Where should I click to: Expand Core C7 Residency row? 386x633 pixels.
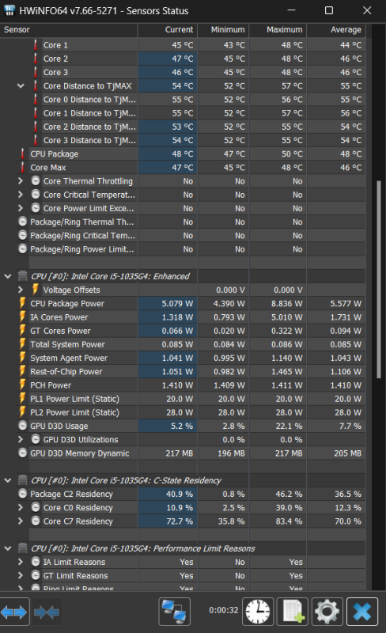coord(21,521)
